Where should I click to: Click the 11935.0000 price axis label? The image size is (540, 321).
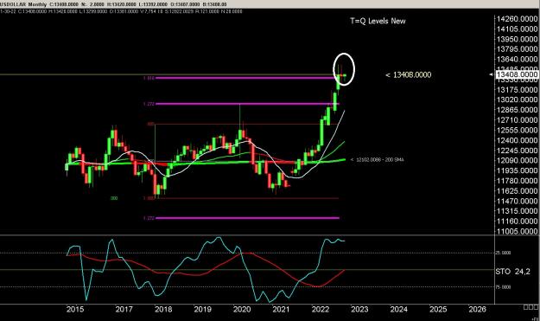pyautogui.click(x=517, y=170)
